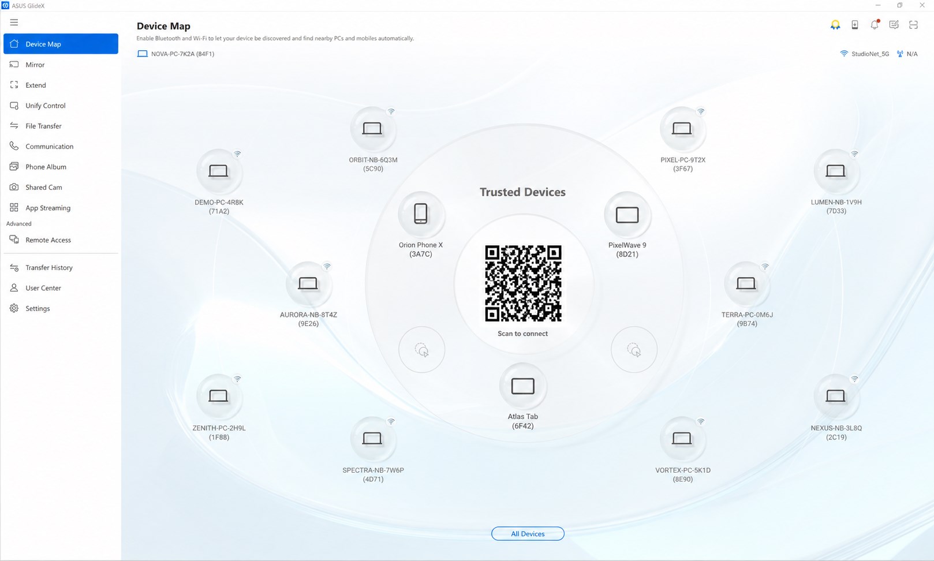
Task: Collapse sidebar with the hamburger menu icon
Action: [14, 23]
